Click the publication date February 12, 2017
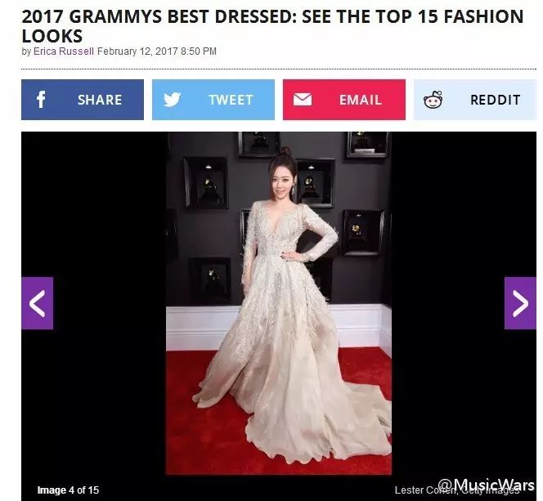This screenshot has height=501, width=543. tap(157, 51)
